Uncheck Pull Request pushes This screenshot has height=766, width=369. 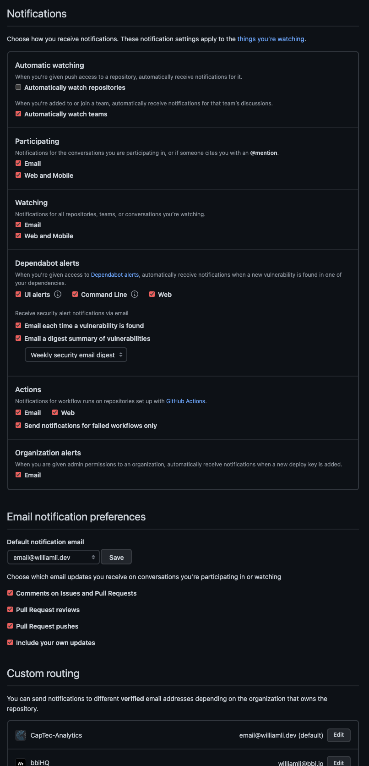(10, 625)
